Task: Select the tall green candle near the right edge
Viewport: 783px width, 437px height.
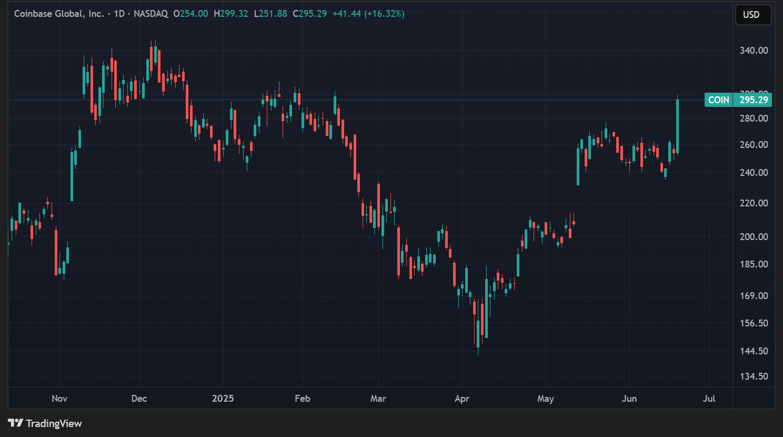Action: (x=678, y=126)
